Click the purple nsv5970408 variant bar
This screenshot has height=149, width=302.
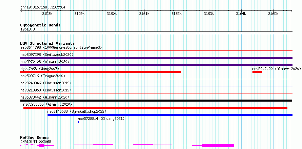click(x=156, y=65)
